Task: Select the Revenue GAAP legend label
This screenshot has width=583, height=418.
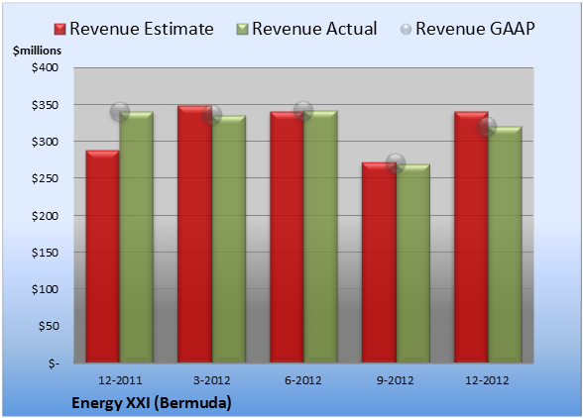Action: tap(476, 29)
